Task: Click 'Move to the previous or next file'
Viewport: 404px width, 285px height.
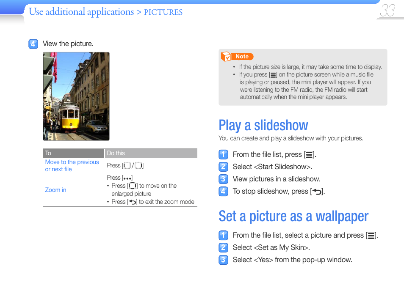Action: coord(72,166)
